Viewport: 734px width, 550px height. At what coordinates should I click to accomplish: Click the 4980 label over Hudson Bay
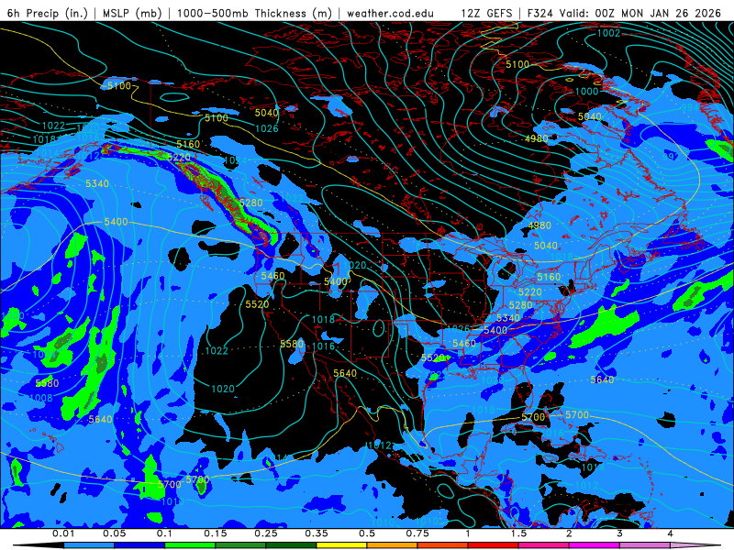pos(536,138)
